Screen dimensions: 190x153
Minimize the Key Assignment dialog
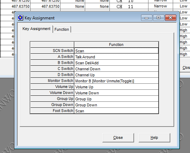147,18
